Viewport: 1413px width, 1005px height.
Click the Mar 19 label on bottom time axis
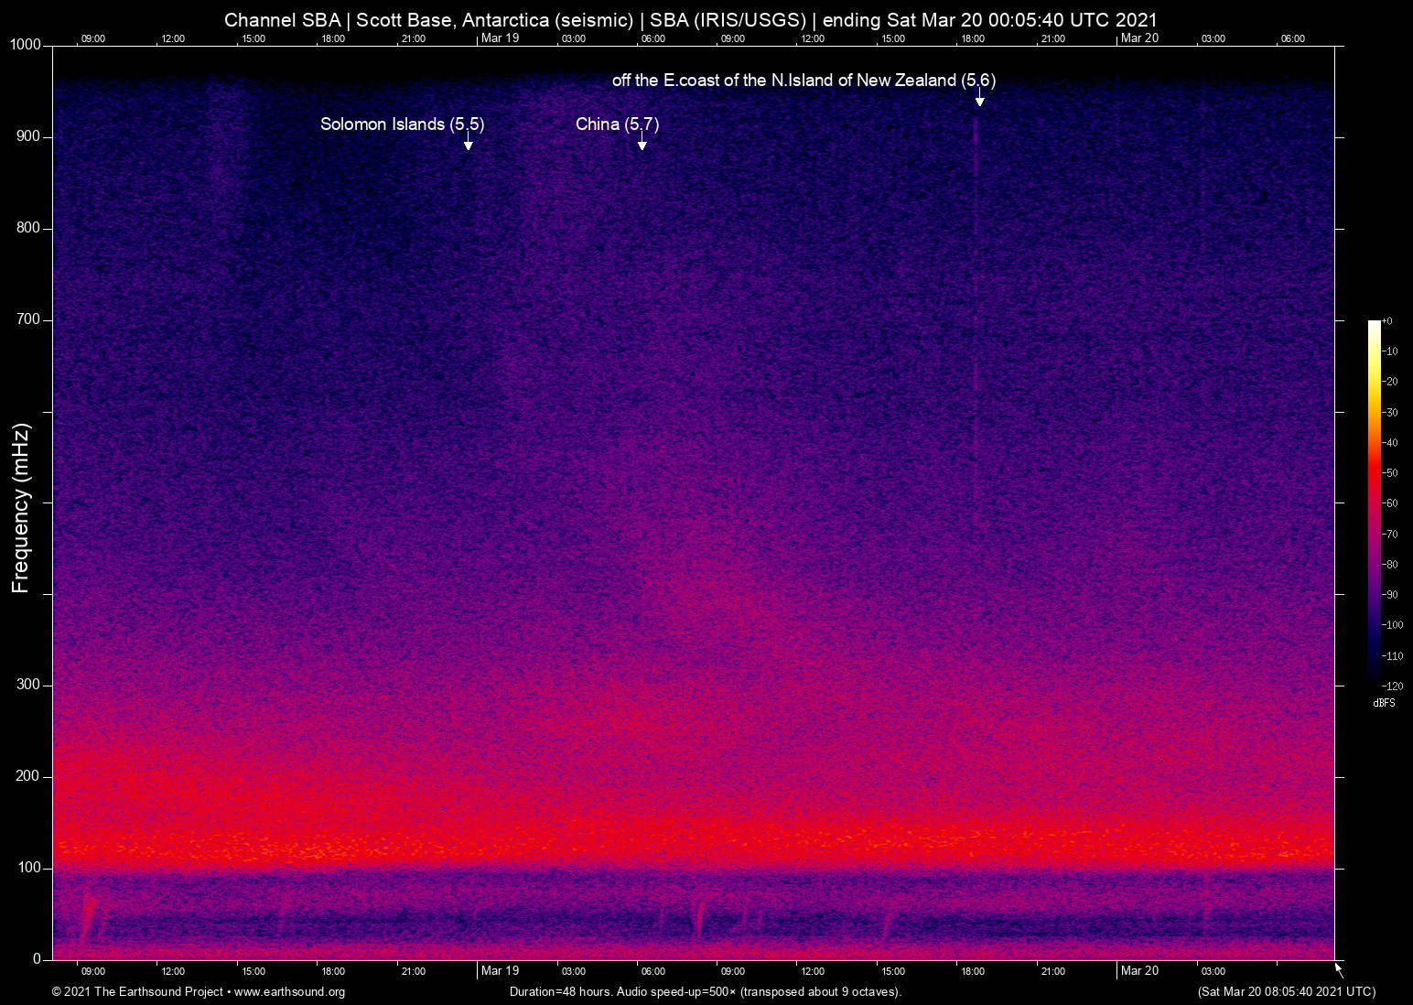pyautogui.click(x=500, y=970)
